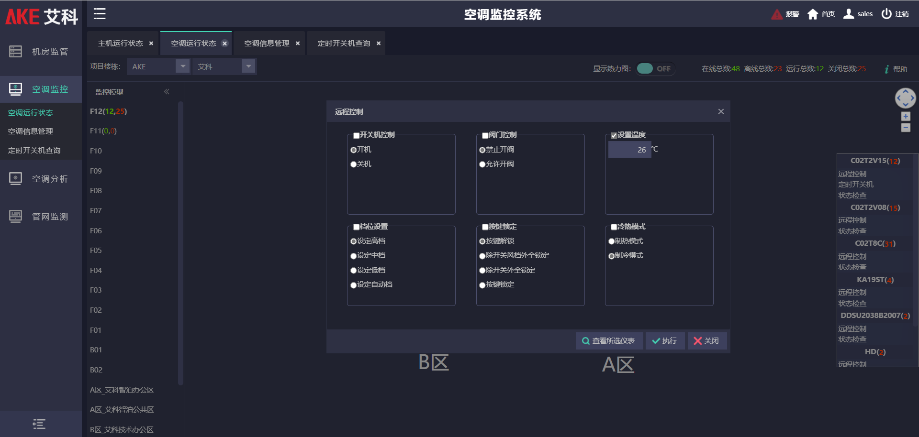Go to home page via 首页 icon
This screenshot has height=437, width=919.
pos(812,14)
